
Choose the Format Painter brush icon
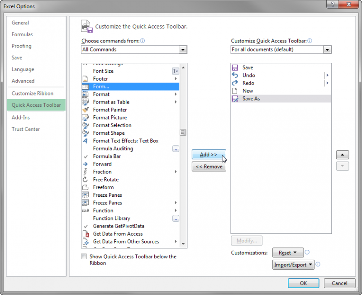point(85,109)
